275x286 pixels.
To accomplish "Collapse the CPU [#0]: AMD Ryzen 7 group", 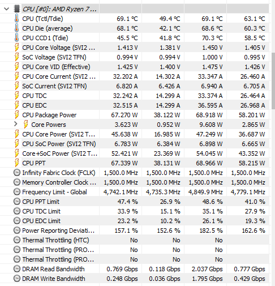I will [7, 9].
